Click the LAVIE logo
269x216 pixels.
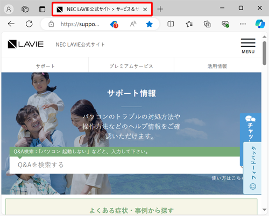[26, 44]
